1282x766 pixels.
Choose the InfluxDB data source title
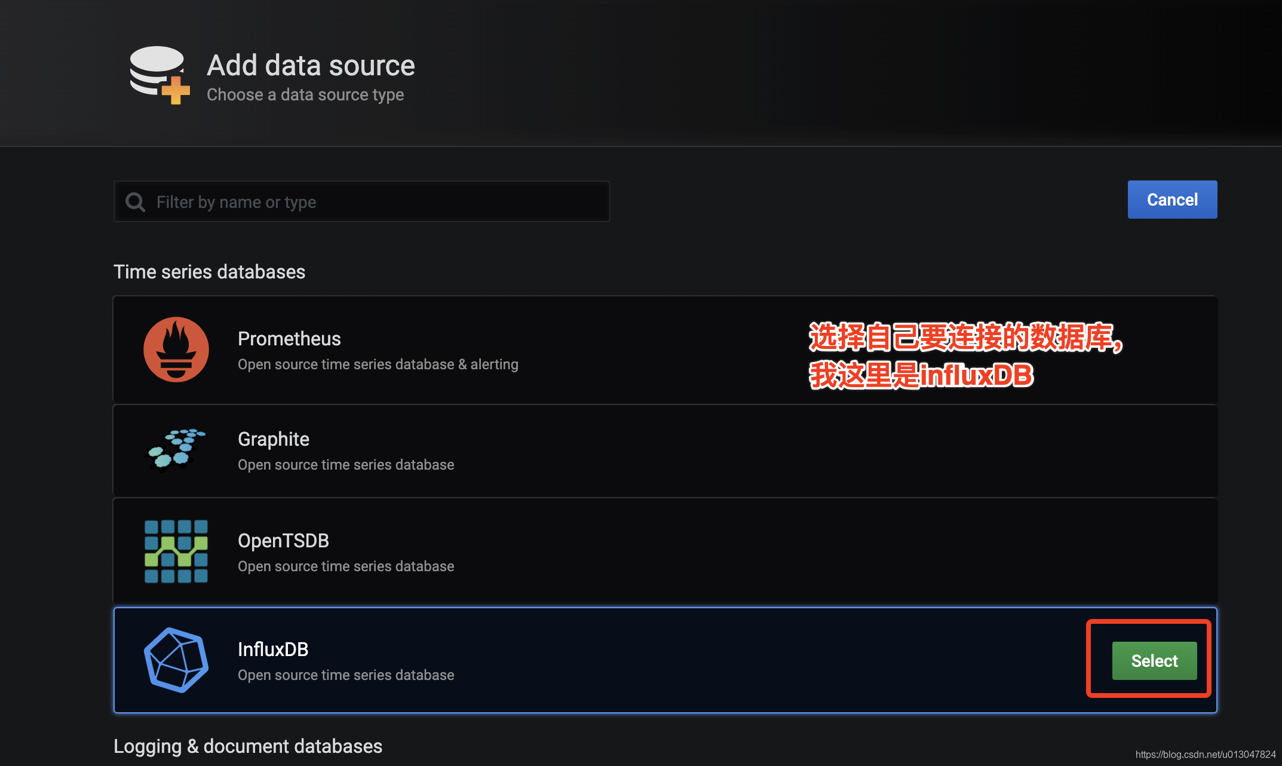(x=273, y=649)
